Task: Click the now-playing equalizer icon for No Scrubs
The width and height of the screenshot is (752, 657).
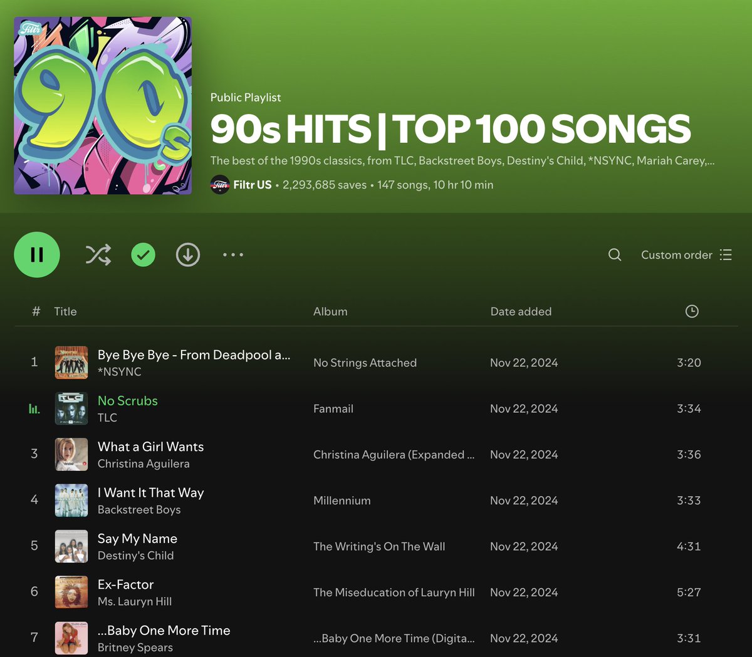Action: pos(34,409)
